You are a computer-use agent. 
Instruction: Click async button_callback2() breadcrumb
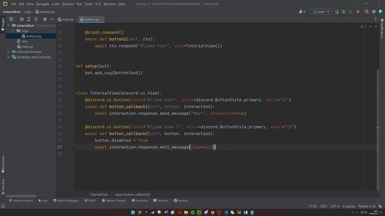(132, 194)
